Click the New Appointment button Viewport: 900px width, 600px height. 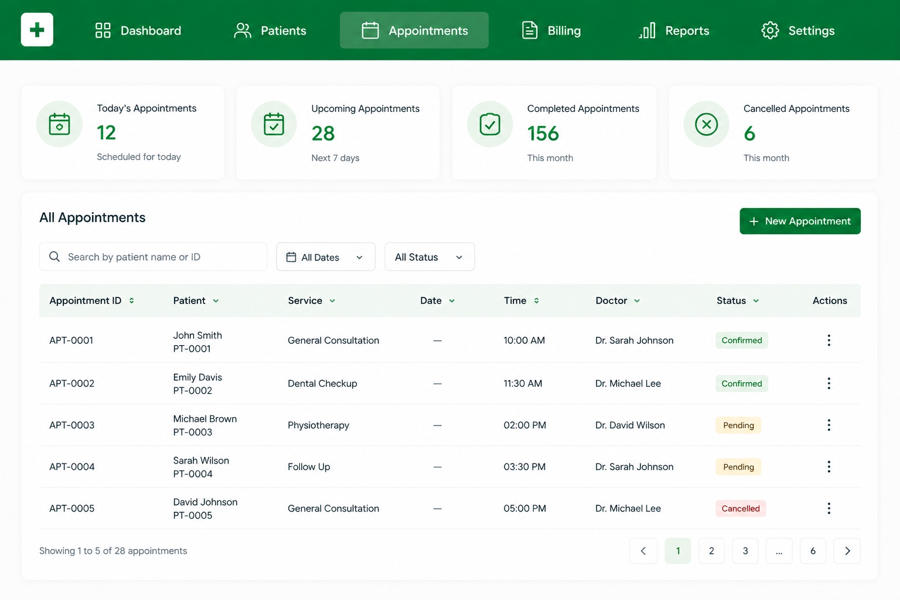coord(800,221)
